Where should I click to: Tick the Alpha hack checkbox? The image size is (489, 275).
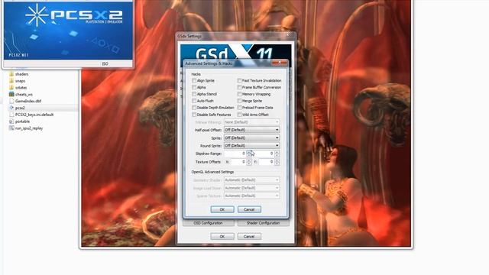pyautogui.click(x=194, y=87)
